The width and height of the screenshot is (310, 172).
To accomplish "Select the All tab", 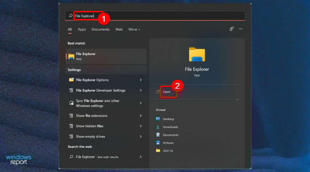I will pos(70,30).
